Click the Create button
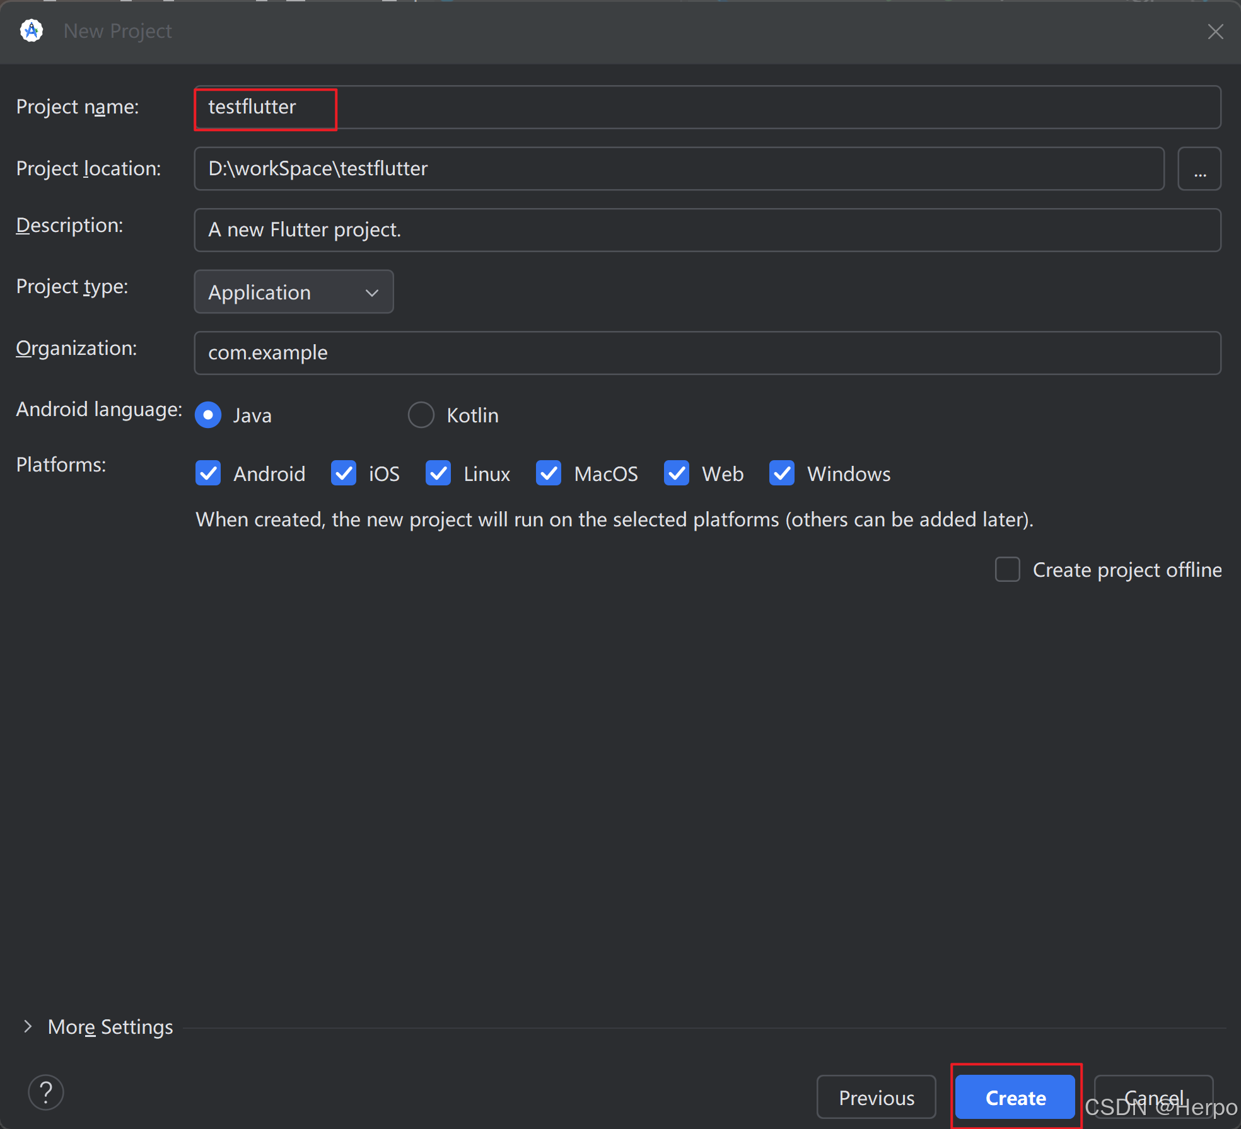This screenshot has height=1129, width=1241. pyautogui.click(x=1015, y=1097)
